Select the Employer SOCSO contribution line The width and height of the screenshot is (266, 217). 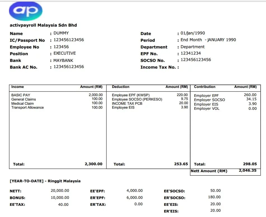click(209, 100)
